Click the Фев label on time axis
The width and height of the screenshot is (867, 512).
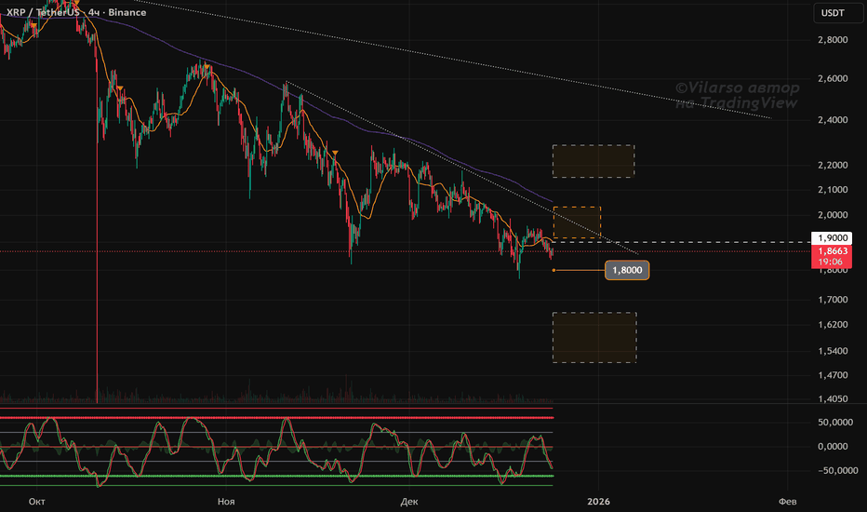pyautogui.click(x=787, y=502)
